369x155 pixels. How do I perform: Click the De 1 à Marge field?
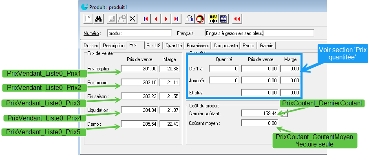coord(290,69)
